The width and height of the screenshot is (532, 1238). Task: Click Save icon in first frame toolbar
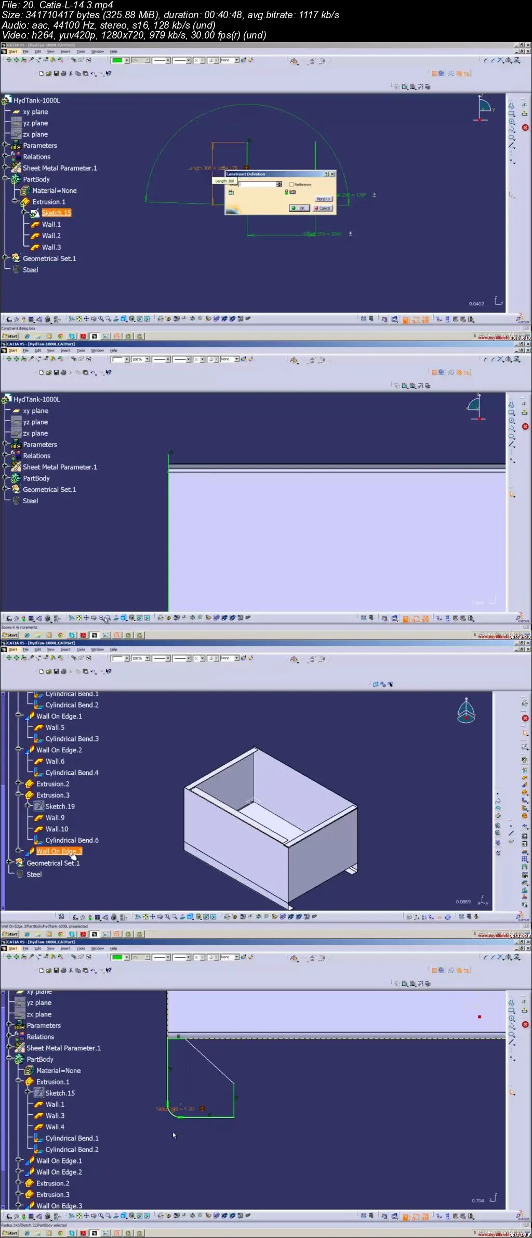(x=56, y=74)
